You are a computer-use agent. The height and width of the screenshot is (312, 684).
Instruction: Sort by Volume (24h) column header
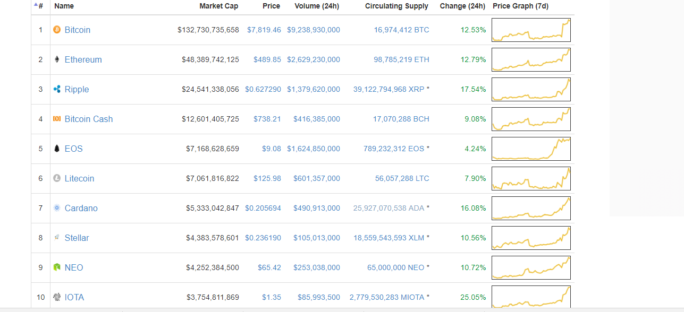click(317, 6)
